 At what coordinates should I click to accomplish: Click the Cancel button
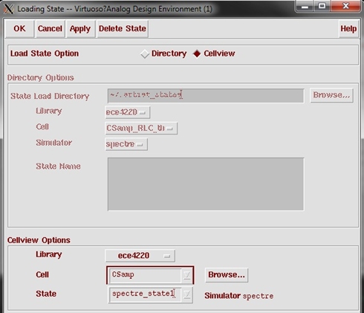pos(50,29)
